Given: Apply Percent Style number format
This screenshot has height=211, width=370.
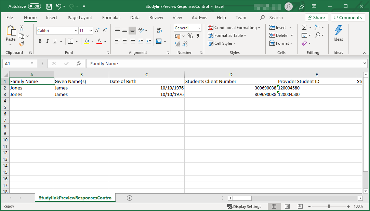Looking at the screenshot, I should (x=190, y=36).
